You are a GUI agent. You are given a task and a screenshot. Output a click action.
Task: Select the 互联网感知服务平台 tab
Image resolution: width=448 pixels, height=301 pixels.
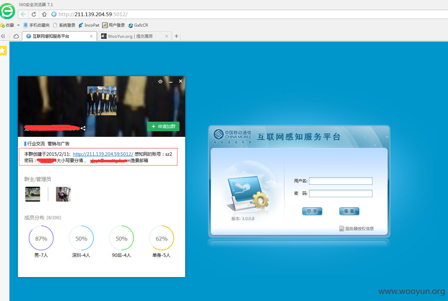(59, 36)
